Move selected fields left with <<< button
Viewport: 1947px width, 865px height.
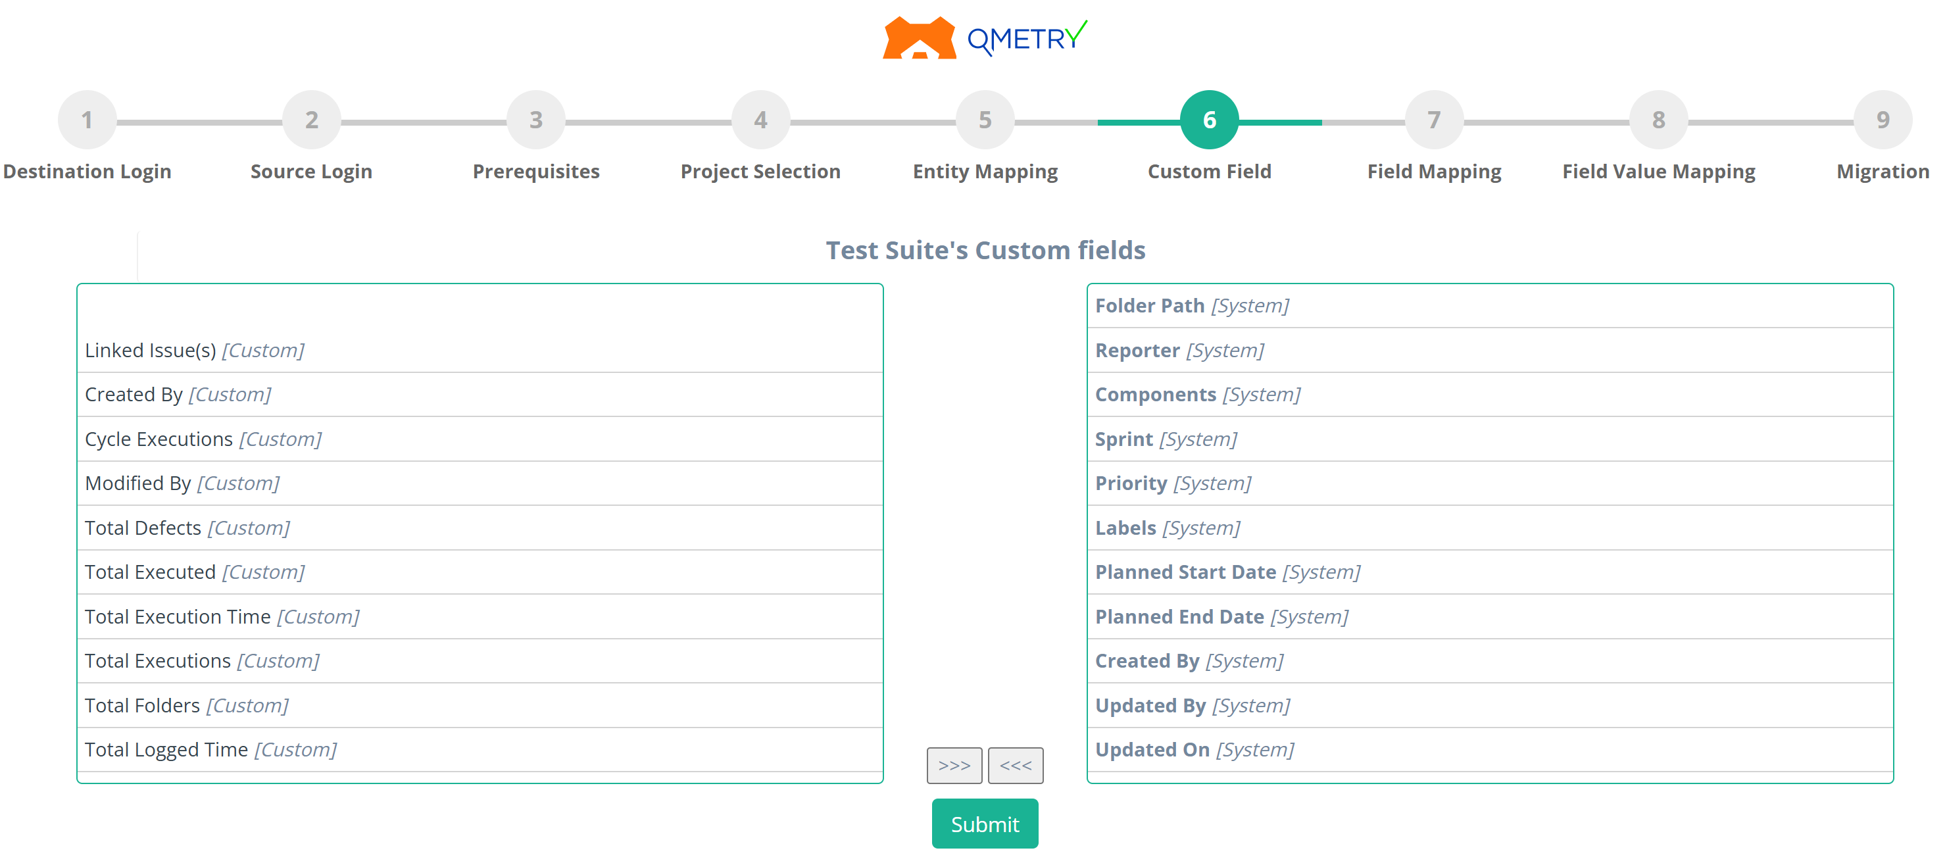coord(1016,765)
